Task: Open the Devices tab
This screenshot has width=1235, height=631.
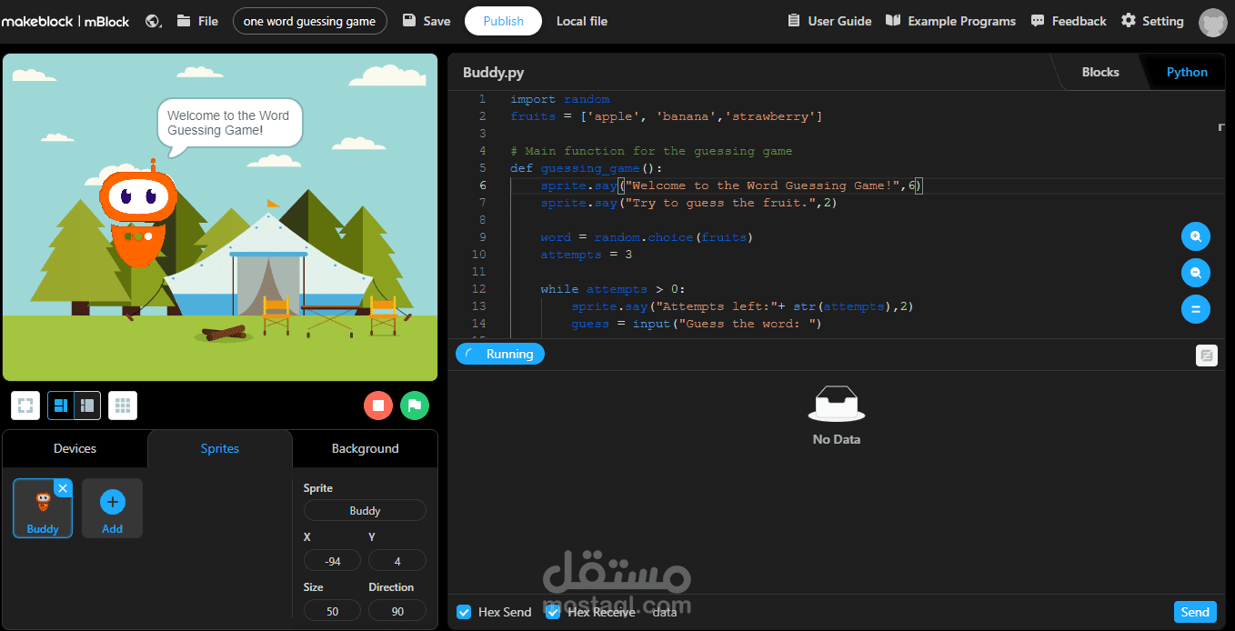Action: [75, 448]
